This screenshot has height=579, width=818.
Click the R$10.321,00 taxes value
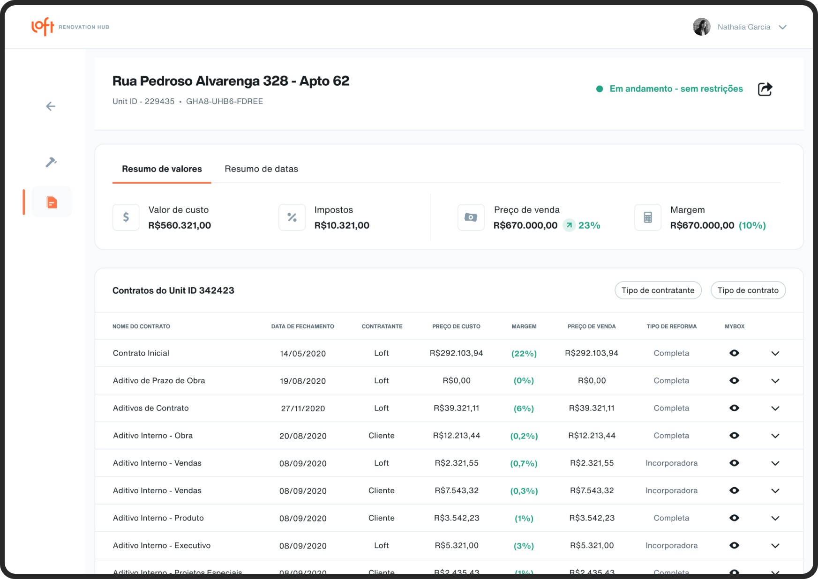pos(342,225)
